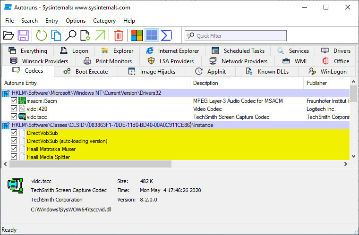This screenshot has height=235, width=359.
Task: Disable the Haali Matroska Muxer checkbox
Action: 14,149
